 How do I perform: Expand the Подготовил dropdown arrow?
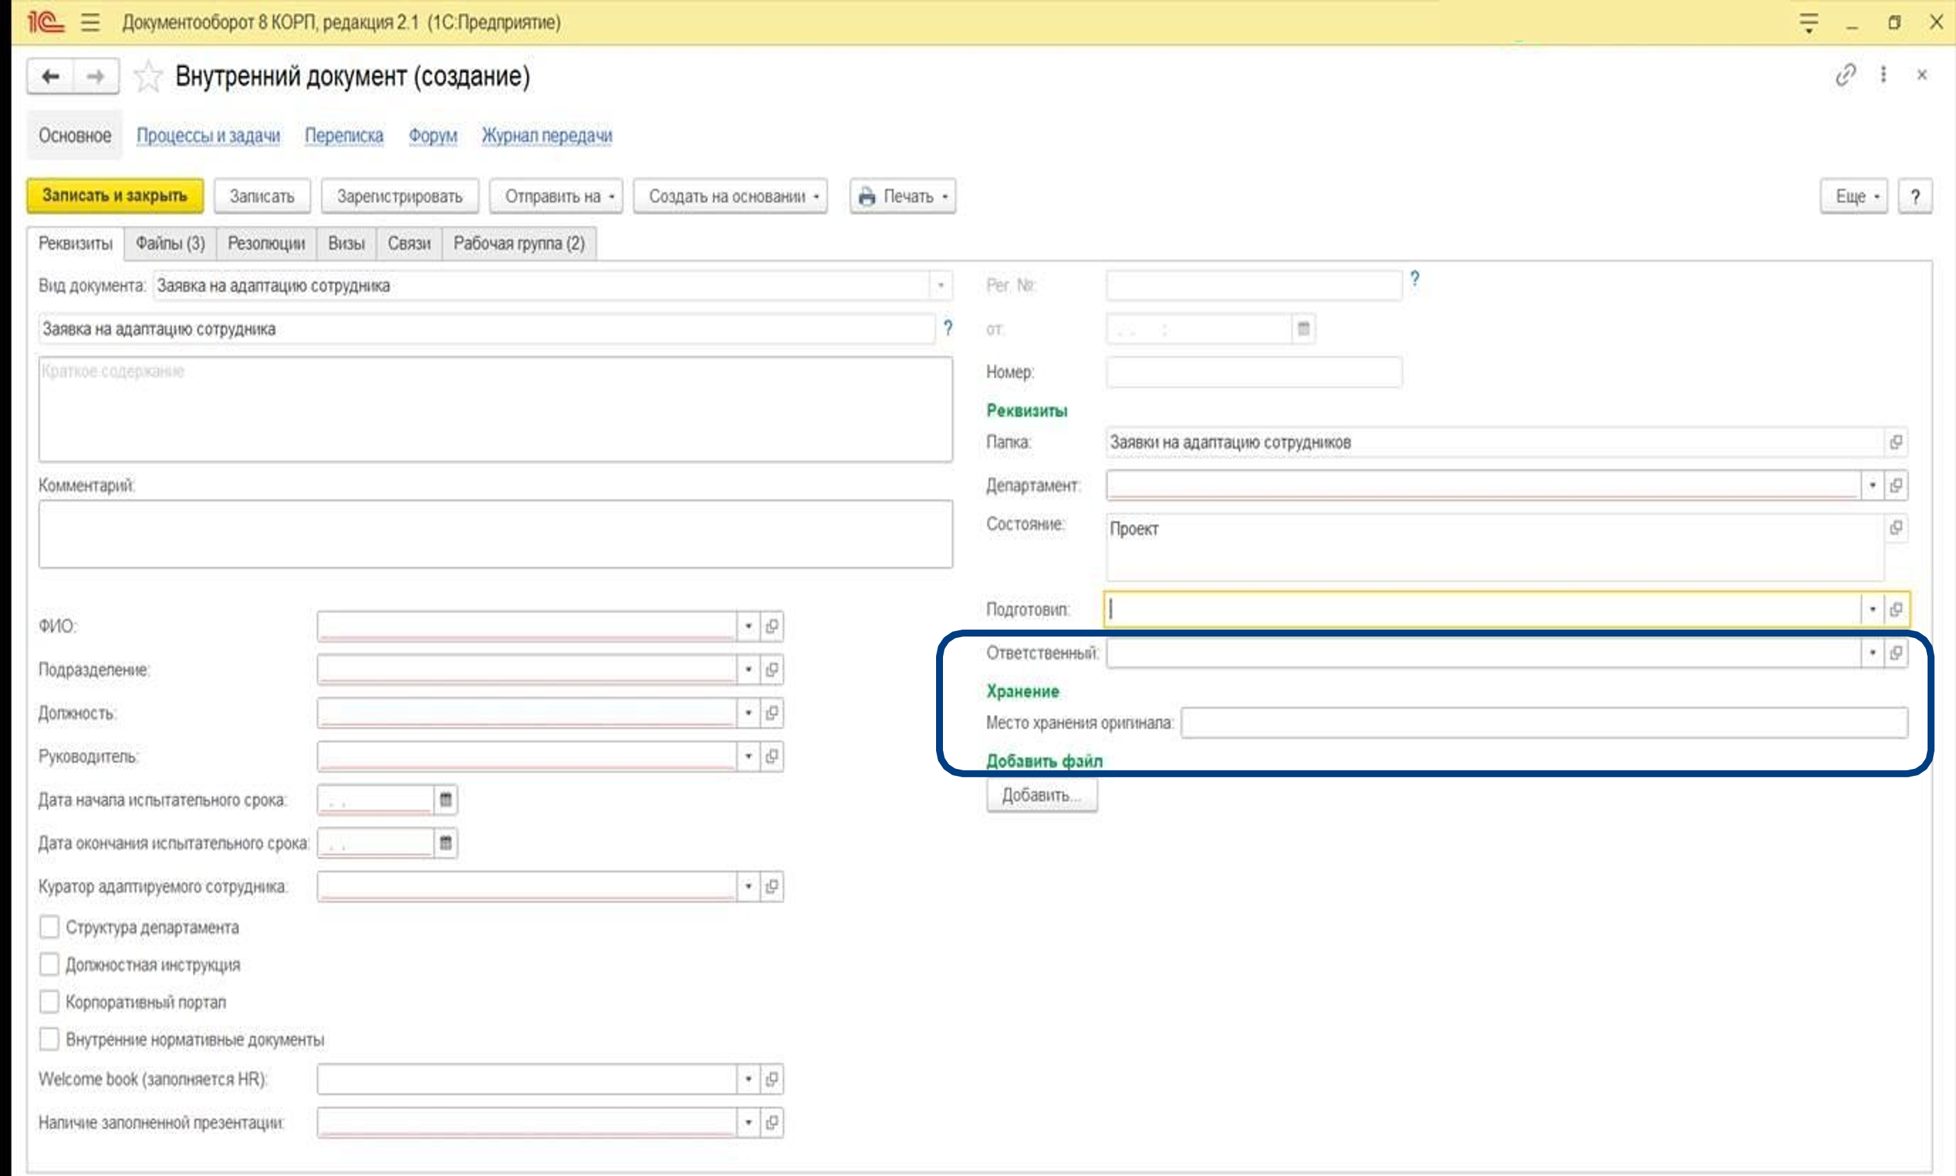(1872, 609)
